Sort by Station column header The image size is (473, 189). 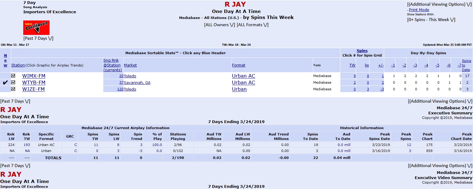pos(18,65)
